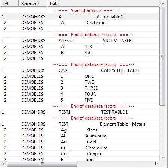Select the CARL'S TEST TABLE row

point(80,70)
